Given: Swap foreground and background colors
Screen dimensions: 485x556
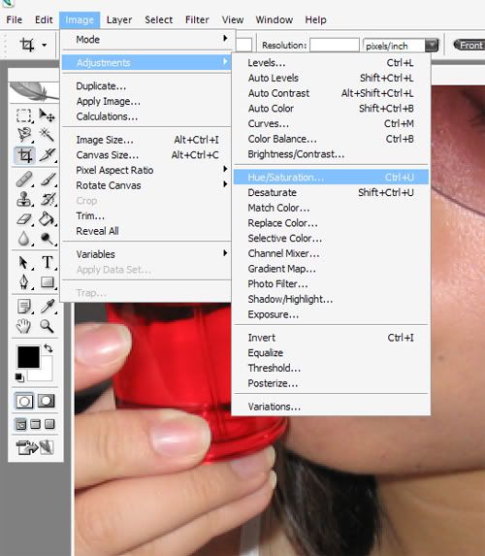Looking at the screenshot, I should pos(48,348).
